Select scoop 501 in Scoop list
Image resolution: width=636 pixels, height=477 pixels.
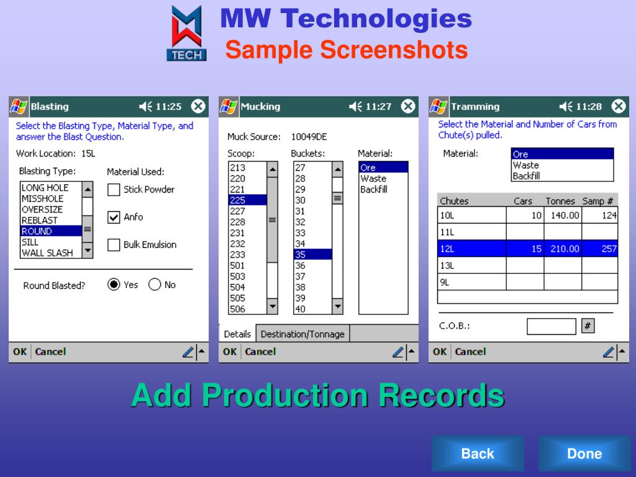point(248,266)
